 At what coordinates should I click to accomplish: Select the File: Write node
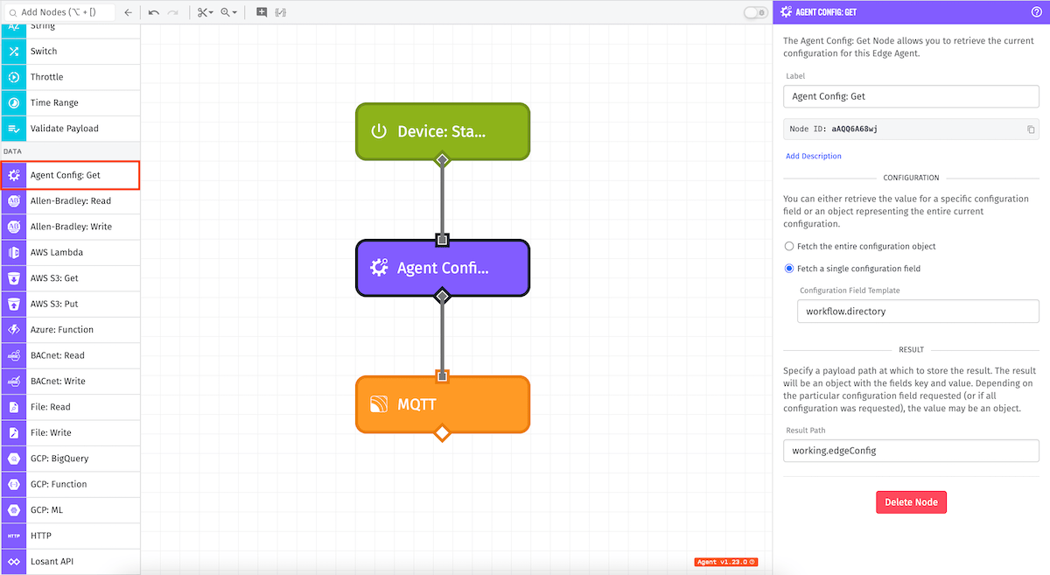[x=70, y=432]
